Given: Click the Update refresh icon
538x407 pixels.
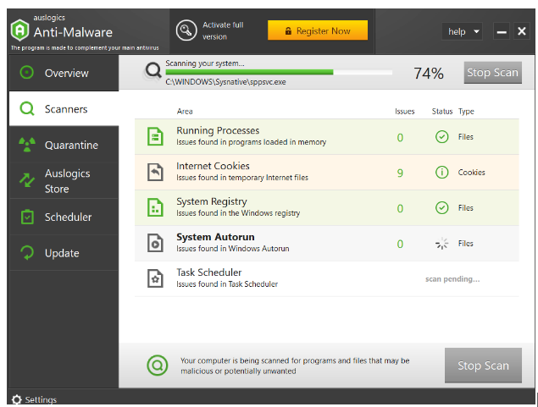Looking at the screenshot, I should (27, 253).
